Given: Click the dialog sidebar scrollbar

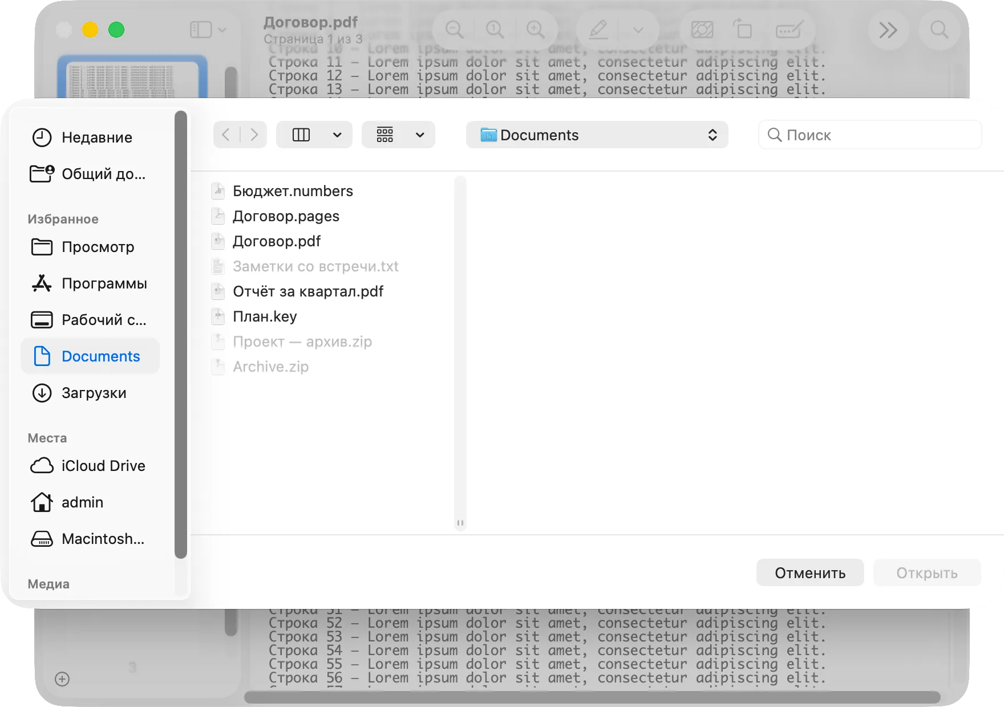Looking at the screenshot, I should [x=181, y=335].
